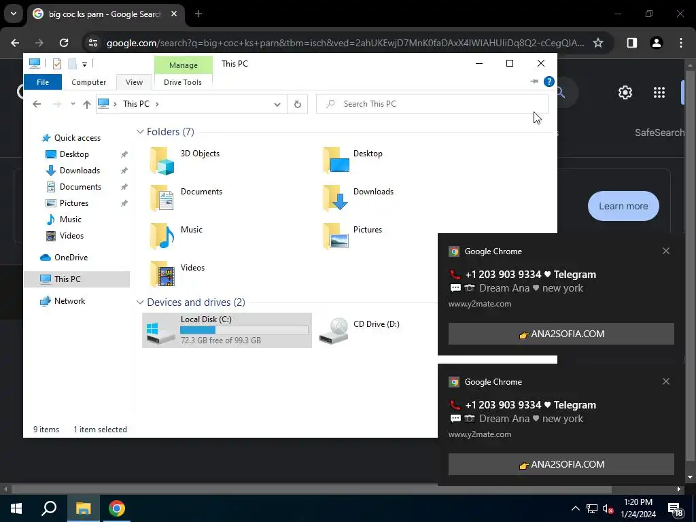Click the Local Disk (C:) usage bar
This screenshot has width=696, height=522.
[244, 330]
